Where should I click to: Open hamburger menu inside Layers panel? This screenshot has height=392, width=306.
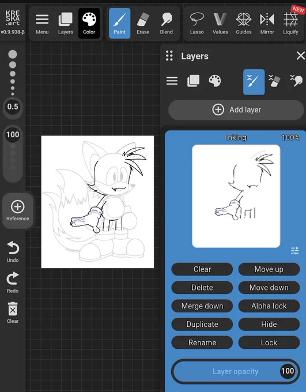172,81
